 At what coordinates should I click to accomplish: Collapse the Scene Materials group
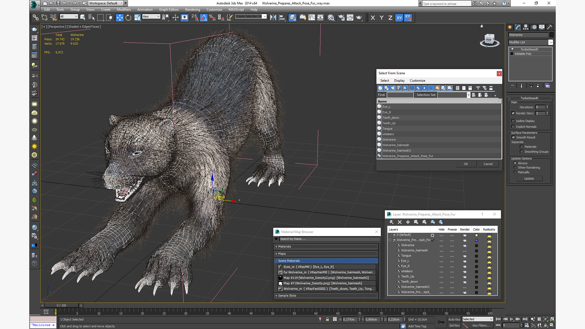pyautogui.click(x=326, y=261)
